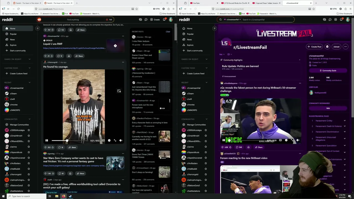Open Community Guide button
This screenshot has width=354, height=199.
click(x=328, y=70)
